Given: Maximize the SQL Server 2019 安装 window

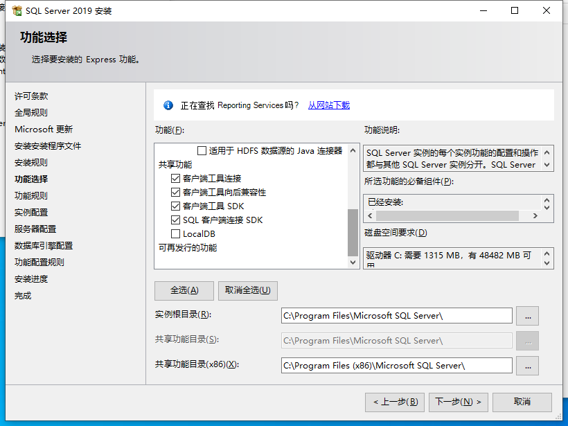Looking at the screenshot, I should click(x=515, y=11).
